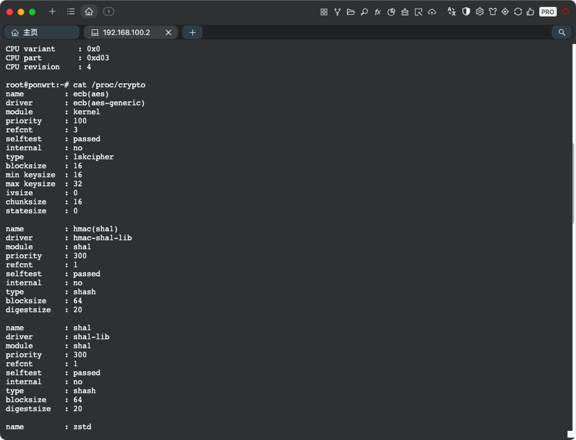Screen dimensions: 576x440
Task: Click the terminal vertical scrollbar
Action: 573,183
